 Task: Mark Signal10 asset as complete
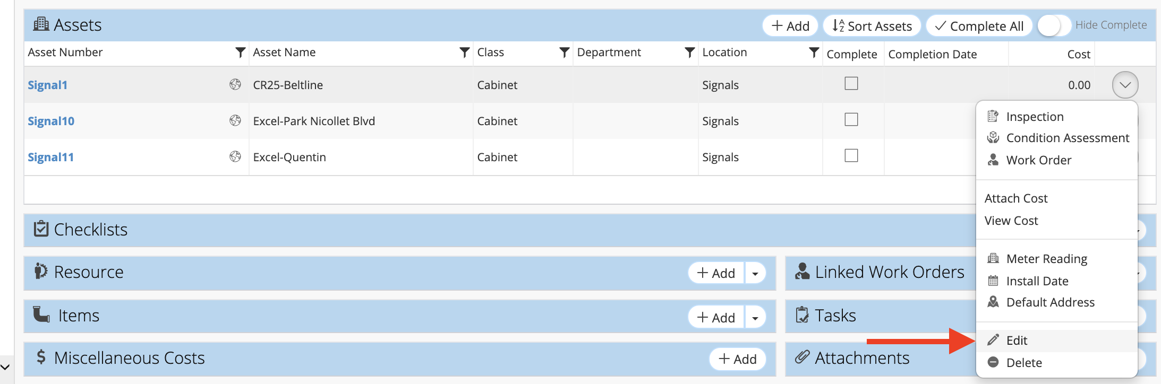(x=851, y=120)
